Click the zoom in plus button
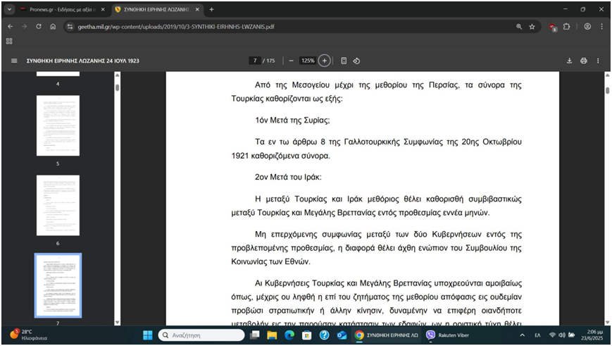612x346 pixels. point(324,61)
